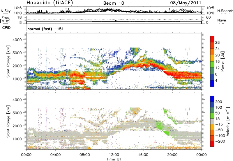This screenshot has height=161, width=233.
Task: Click "3000" tick on the velocity panel axis
Action: point(17,113)
